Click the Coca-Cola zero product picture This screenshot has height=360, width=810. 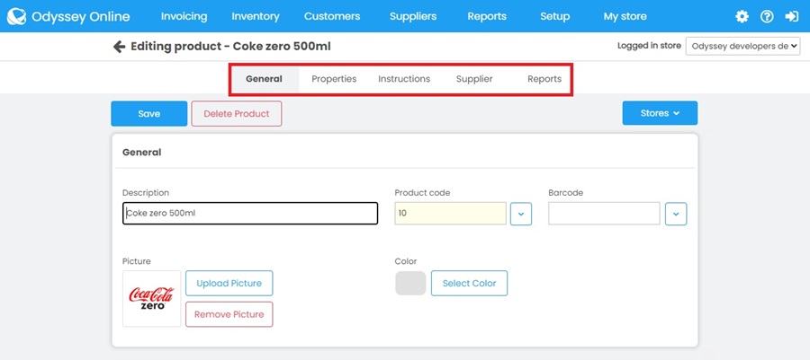[152, 298]
